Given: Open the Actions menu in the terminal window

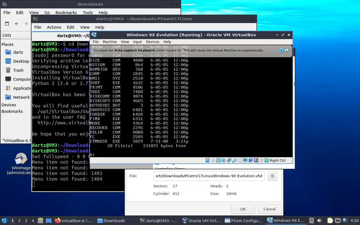Looking at the screenshot, I should (x=54, y=27).
